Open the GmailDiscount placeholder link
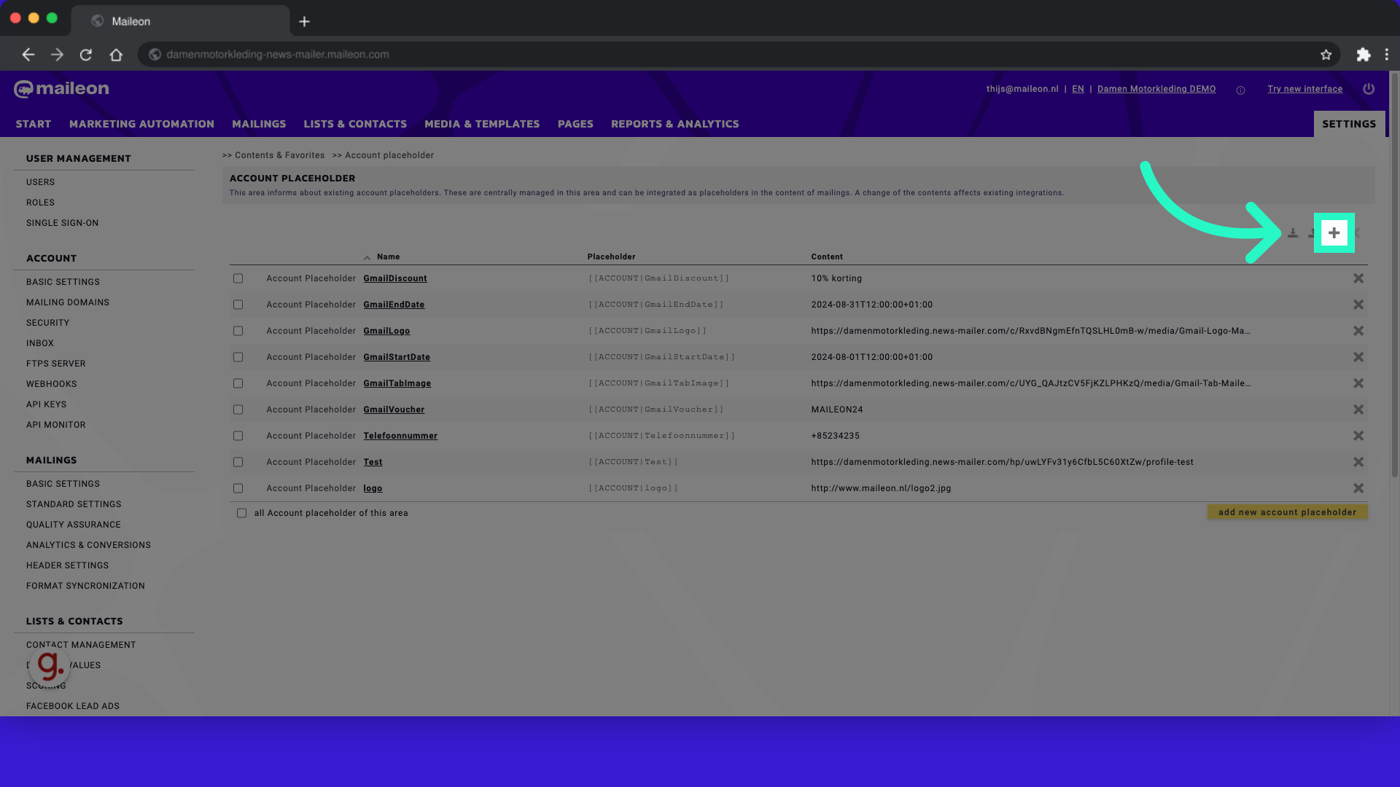This screenshot has width=1400, height=787. point(395,278)
